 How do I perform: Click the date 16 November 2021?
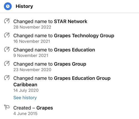pos(32,41)
